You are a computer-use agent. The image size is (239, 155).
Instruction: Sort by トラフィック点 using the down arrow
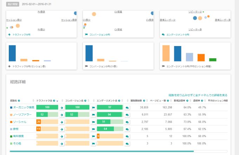coord(57,101)
